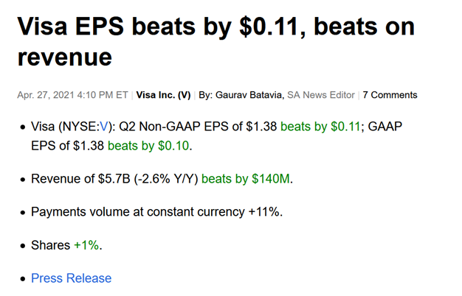Click the blue V ticker after NYSE

(103, 127)
